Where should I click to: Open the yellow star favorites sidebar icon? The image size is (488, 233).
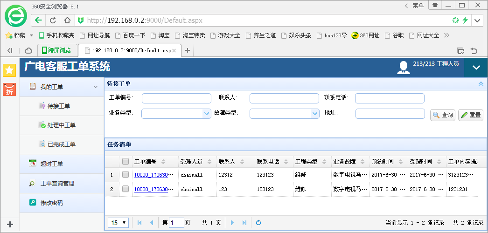pos(9,70)
